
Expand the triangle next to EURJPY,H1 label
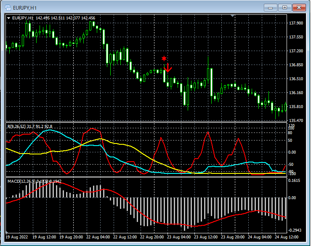tap(8, 18)
